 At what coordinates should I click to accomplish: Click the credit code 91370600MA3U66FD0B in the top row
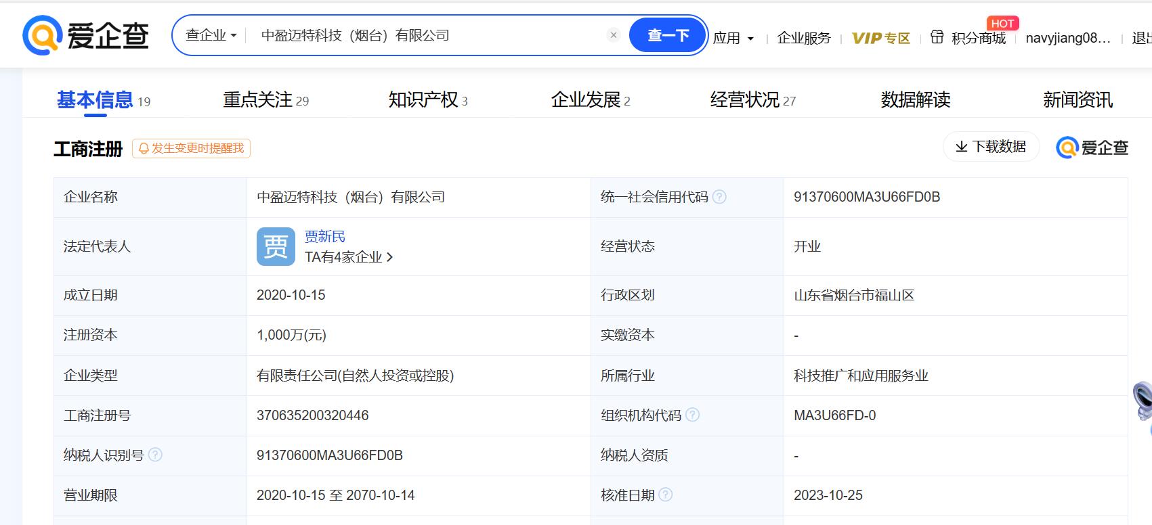click(867, 197)
